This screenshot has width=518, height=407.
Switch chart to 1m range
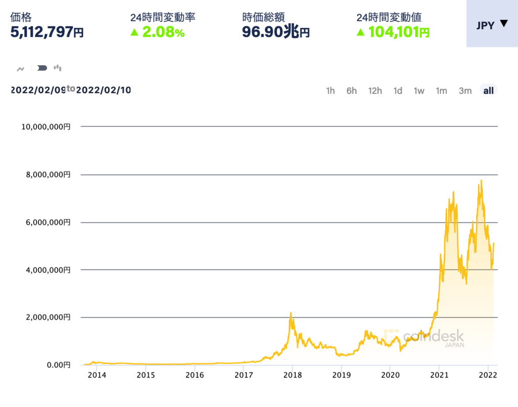(441, 91)
